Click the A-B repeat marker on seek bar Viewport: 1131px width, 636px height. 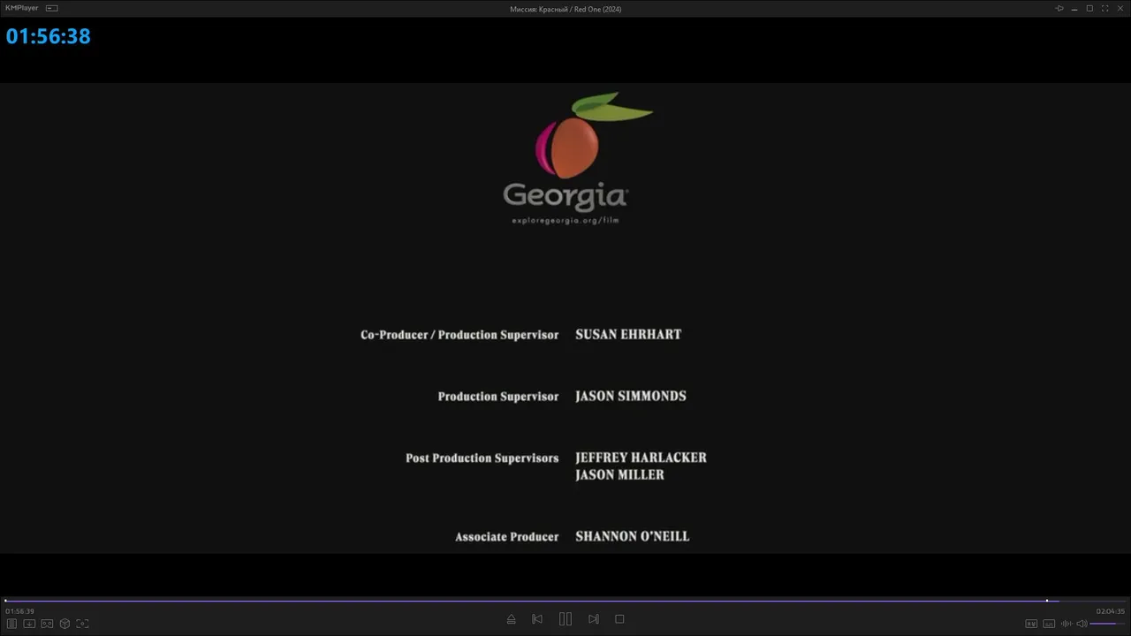tap(1047, 601)
